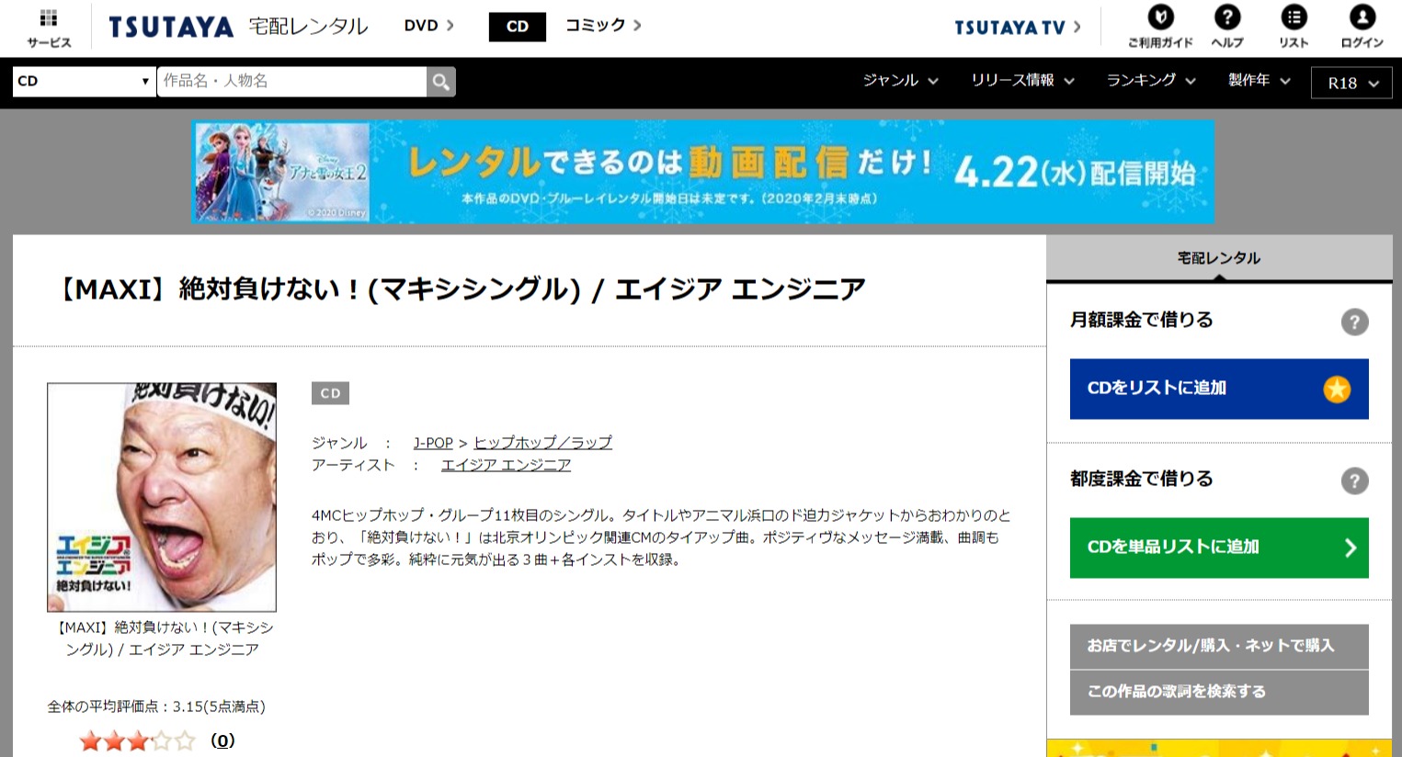
Task: Open the ヘルプ help icon
Action: point(1227,27)
